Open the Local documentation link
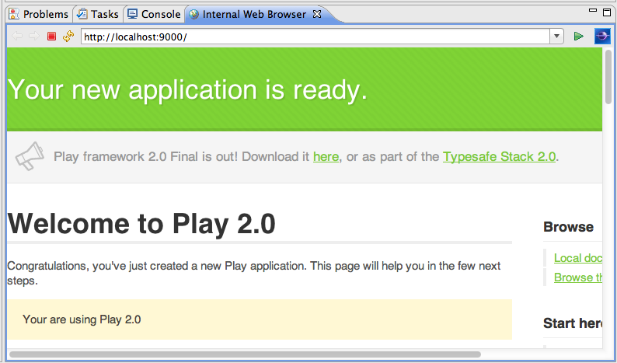 point(578,258)
